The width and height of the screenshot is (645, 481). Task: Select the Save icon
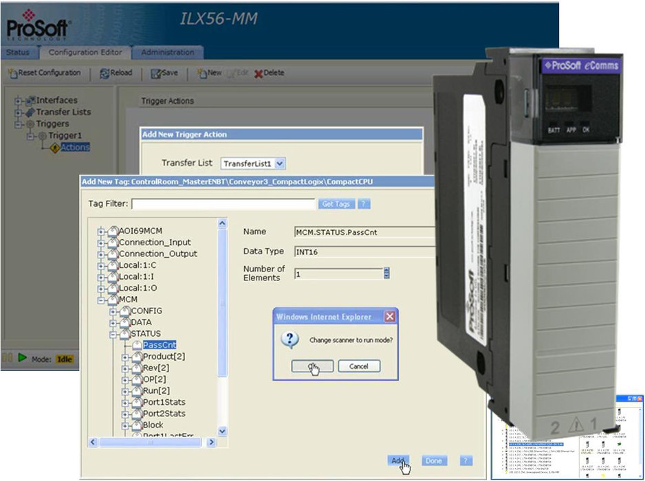154,72
